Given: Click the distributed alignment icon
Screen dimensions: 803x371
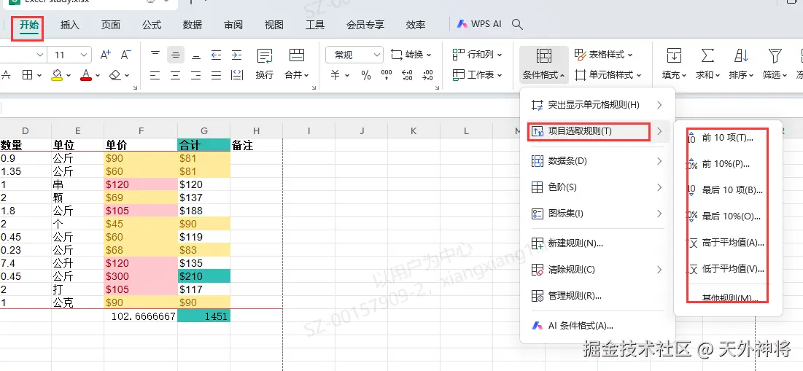Looking at the screenshot, I should point(237,75).
